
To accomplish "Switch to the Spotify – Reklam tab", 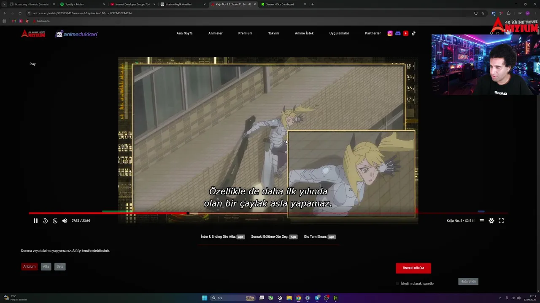I will 82,4.
